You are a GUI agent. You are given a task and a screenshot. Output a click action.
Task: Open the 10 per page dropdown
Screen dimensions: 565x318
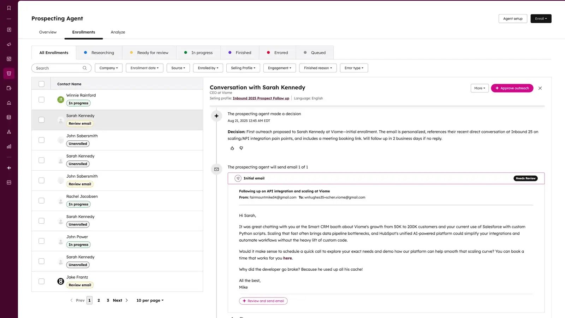click(150, 300)
